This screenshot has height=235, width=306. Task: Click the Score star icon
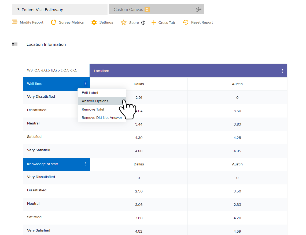pyautogui.click(x=123, y=22)
